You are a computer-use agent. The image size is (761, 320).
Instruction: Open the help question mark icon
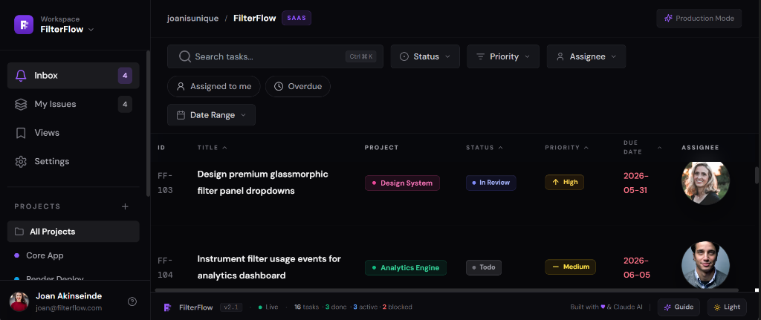click(x=132, y=301)
